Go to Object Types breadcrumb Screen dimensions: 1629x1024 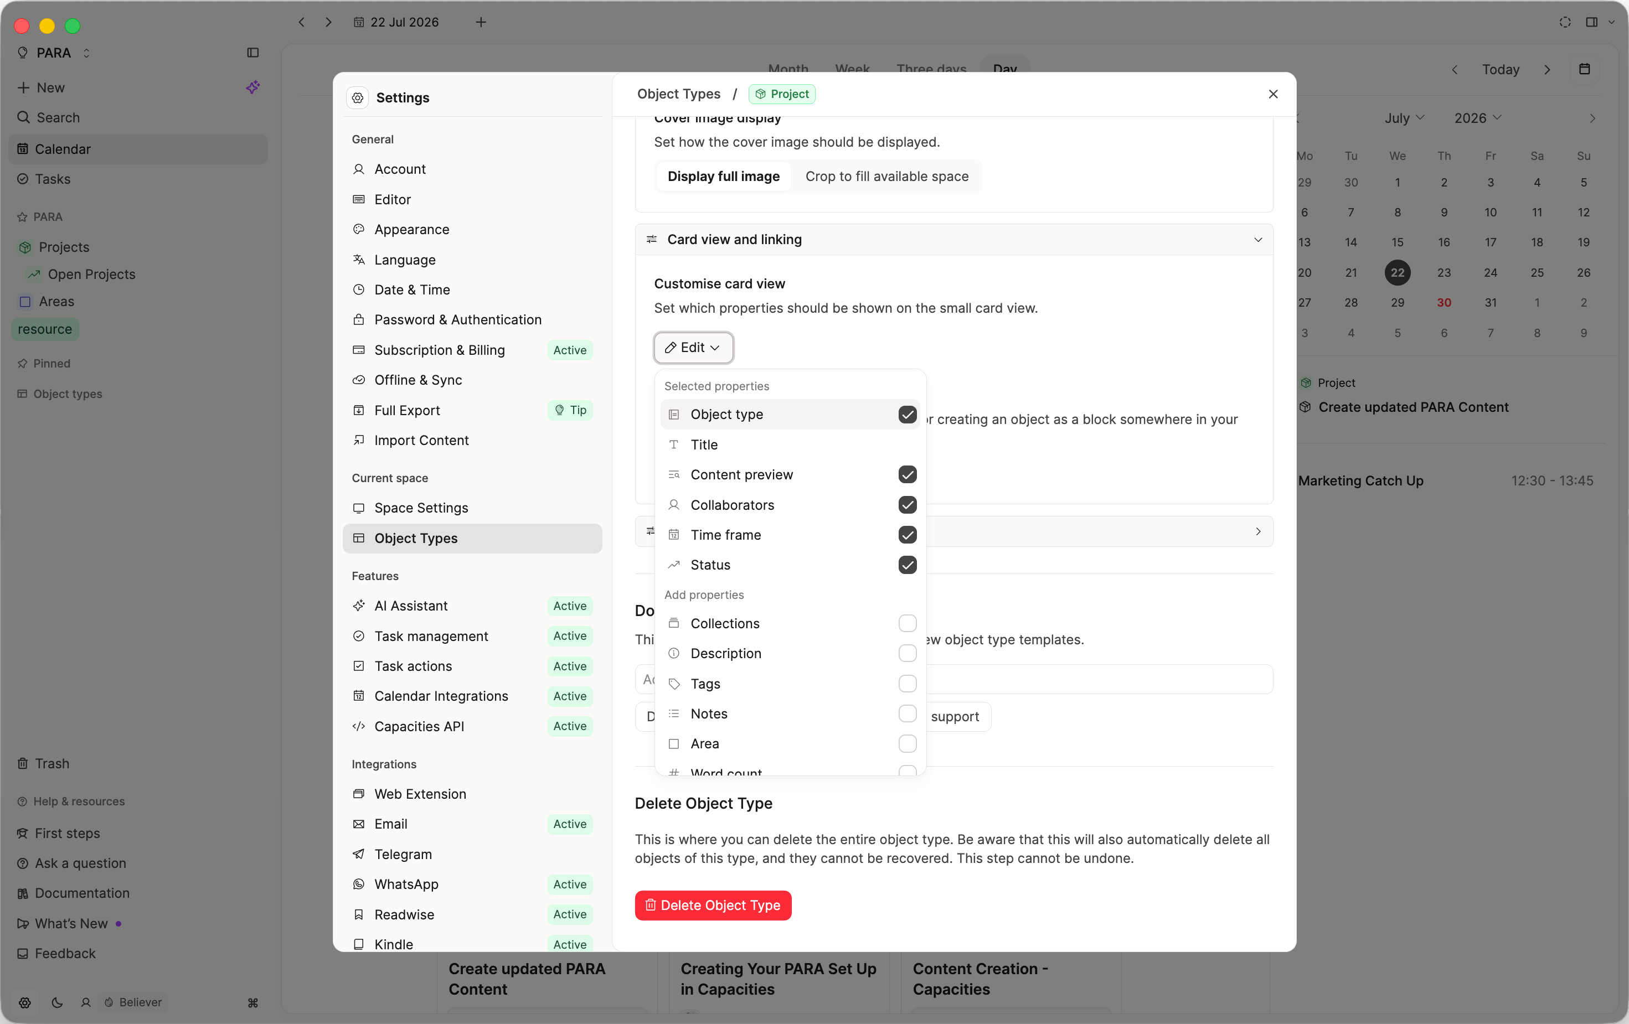coord(678,94)
